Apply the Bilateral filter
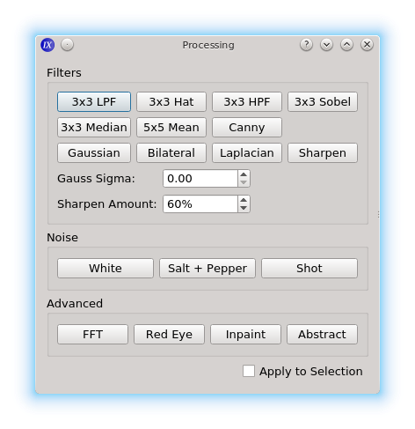Screen dimensions: 415x429 tap(171, 153)
